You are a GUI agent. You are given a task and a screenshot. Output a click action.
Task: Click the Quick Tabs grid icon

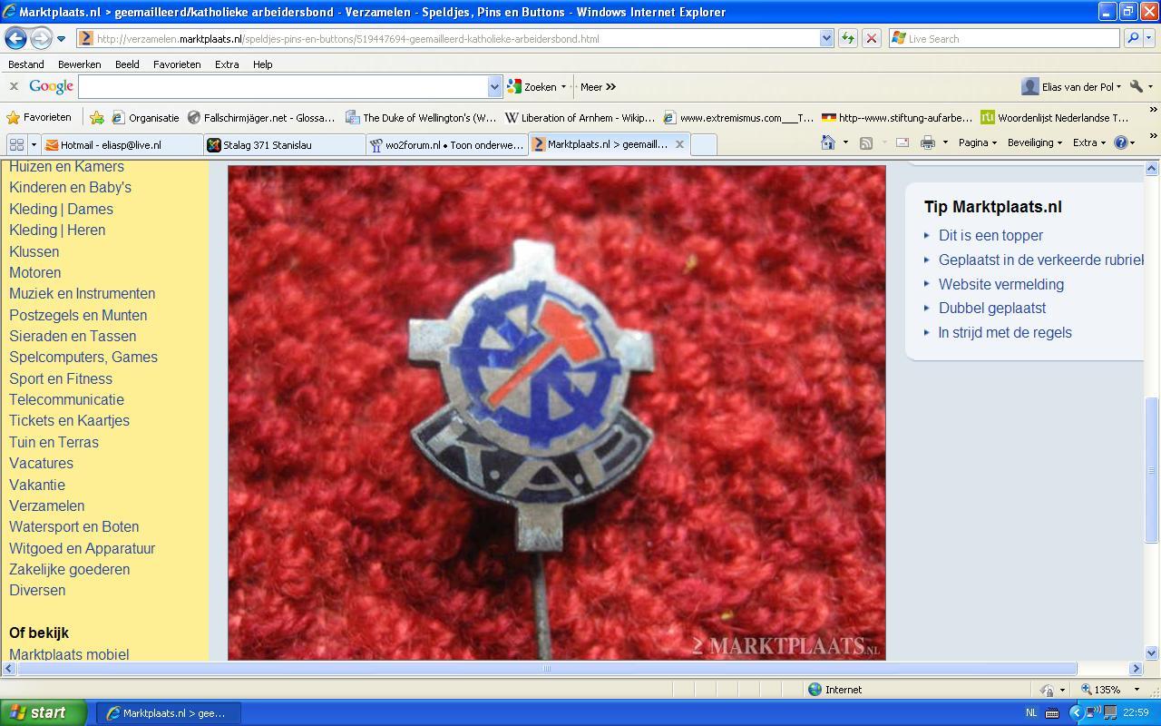tap(16, 144)
